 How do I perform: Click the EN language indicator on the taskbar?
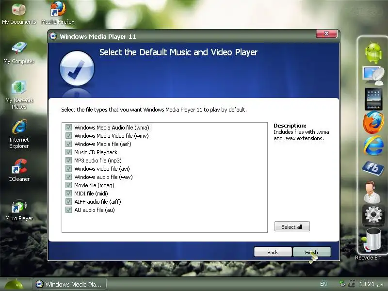pyautogui.click(x=323, y=284)
